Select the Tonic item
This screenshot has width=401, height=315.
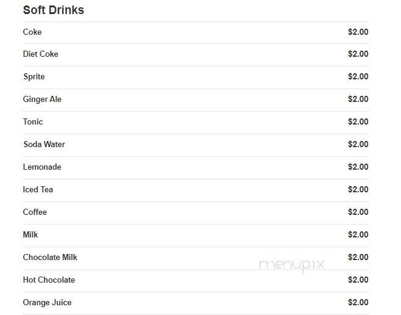(33, 121)
